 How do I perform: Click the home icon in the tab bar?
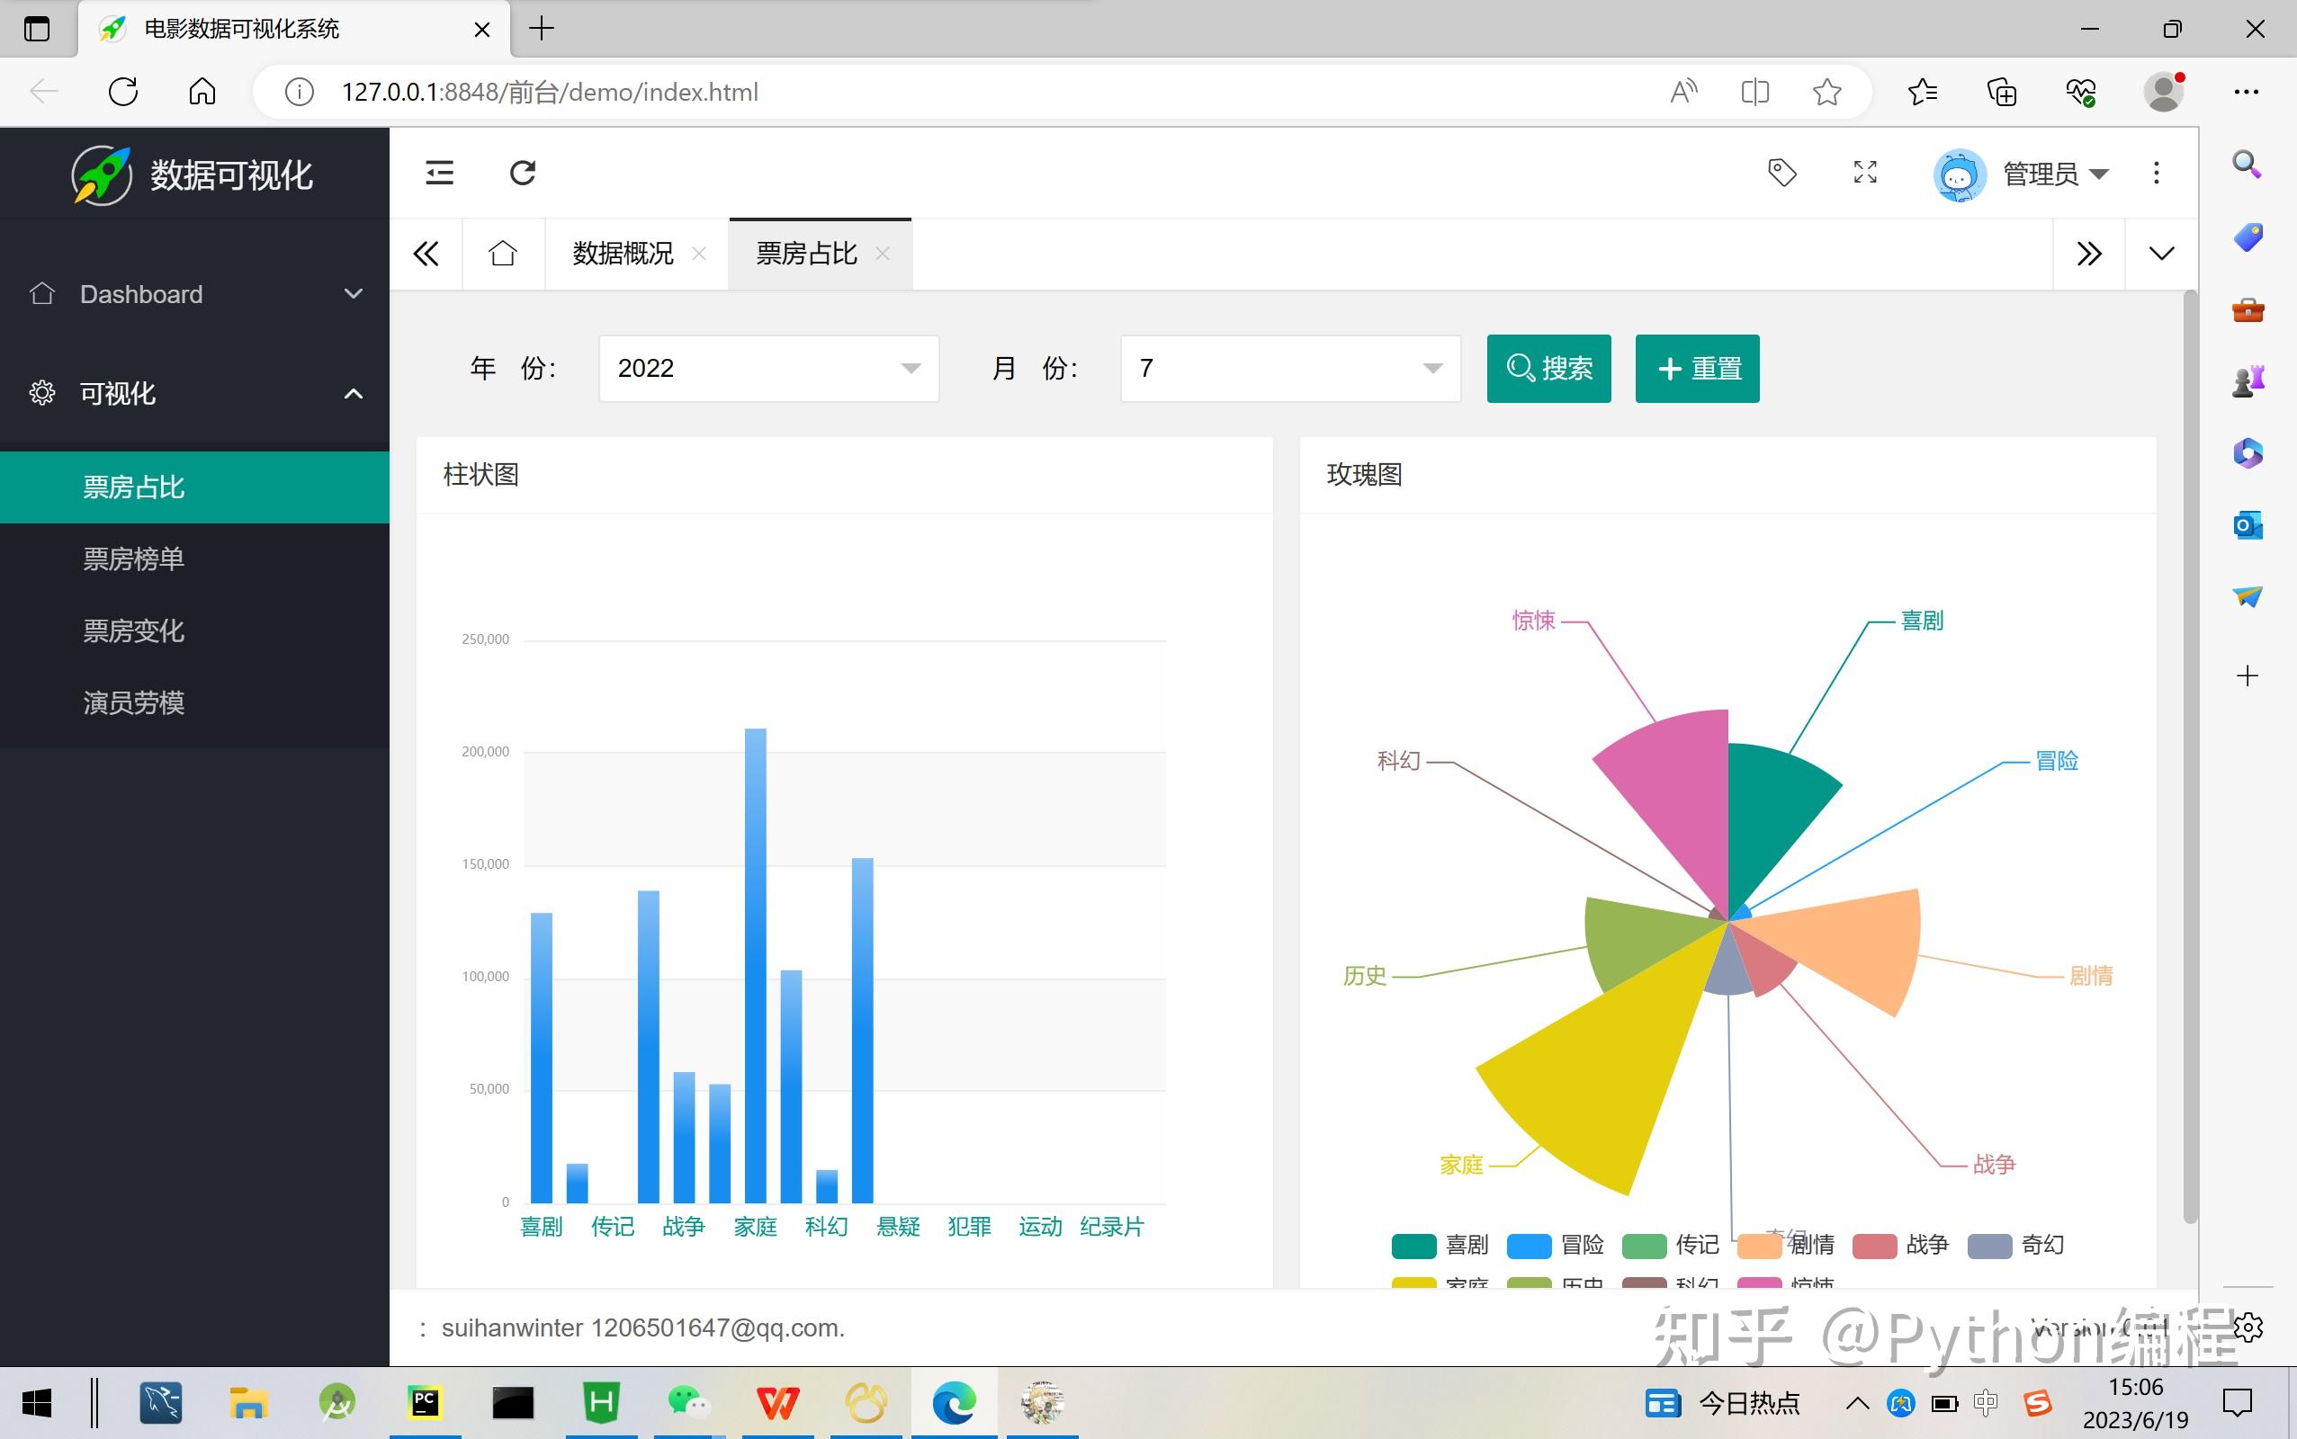click(x=503, y=253)
